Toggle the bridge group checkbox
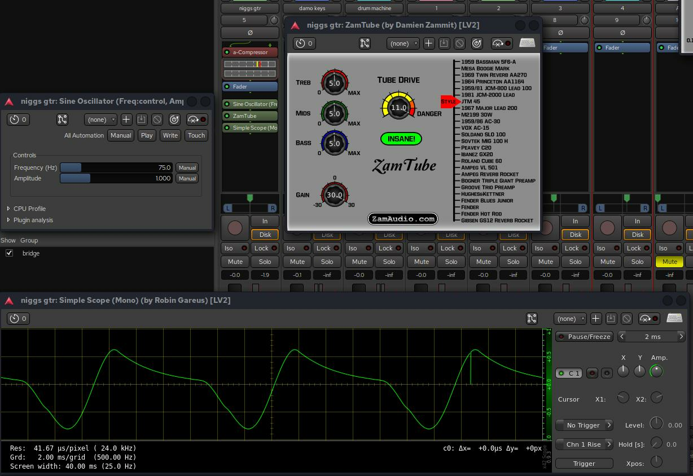Viewport: 693px width, 476px height. (9, 253)
